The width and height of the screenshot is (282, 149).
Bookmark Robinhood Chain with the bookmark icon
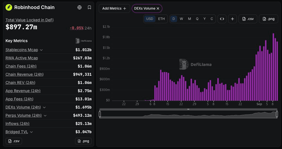[x=89, y=7]
